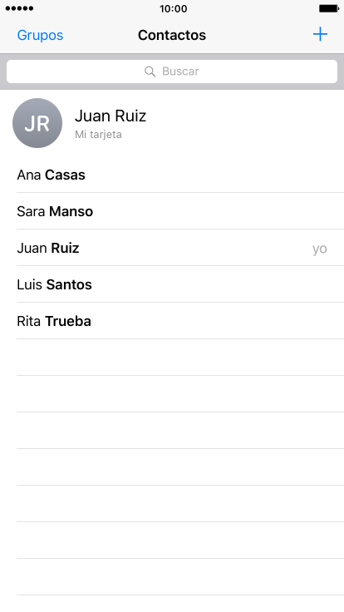The image size is (344, 612).
Task: Click the Contactos title
Action: [172, 35]
